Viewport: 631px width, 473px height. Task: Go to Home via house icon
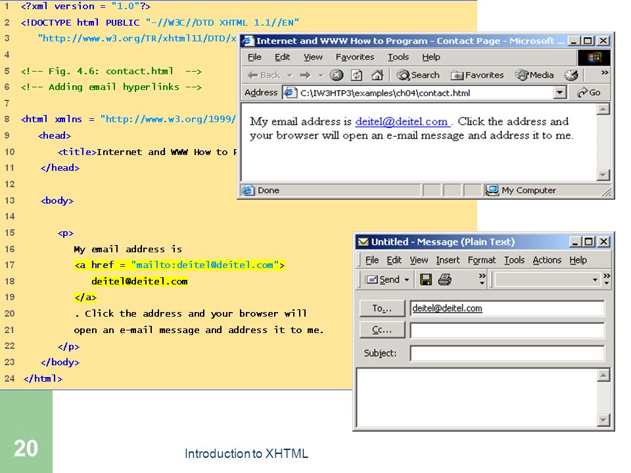[377, 75]
